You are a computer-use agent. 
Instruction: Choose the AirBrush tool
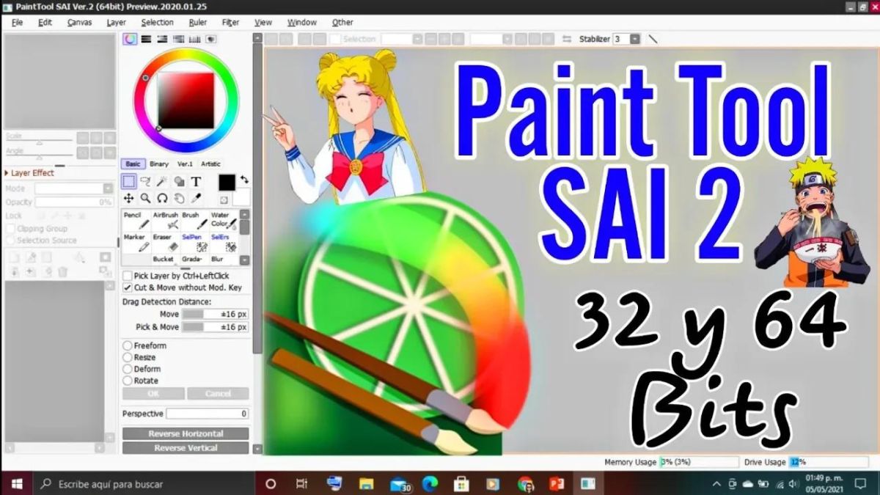click(166, 220)
